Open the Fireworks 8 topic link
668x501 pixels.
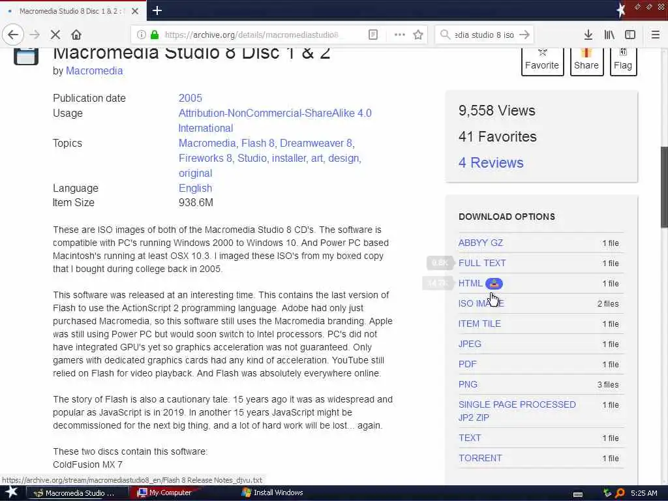click(205, 158)
